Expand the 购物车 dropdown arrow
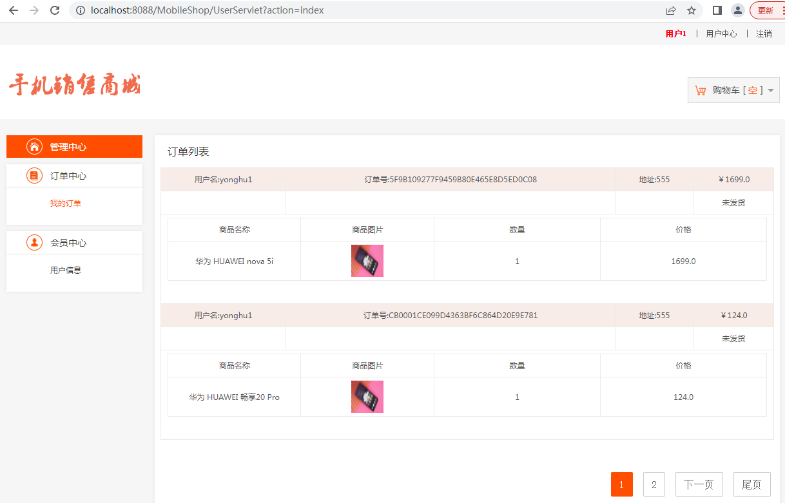 (x=771, y=91)
